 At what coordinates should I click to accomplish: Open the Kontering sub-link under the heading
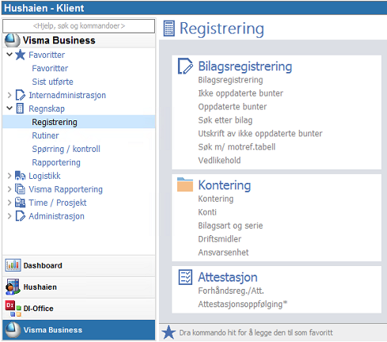[x=215, y=199]
